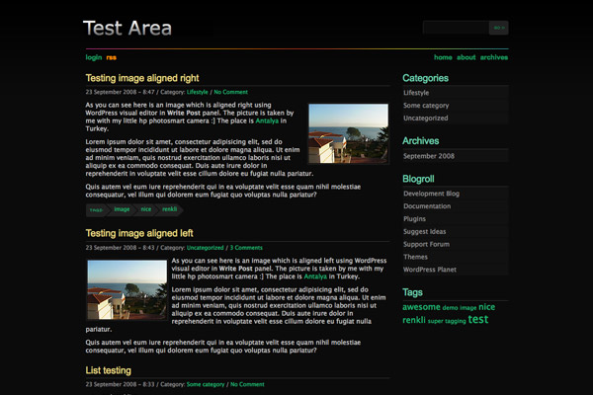The image size is (593, 395).
Task: Click the 'Blogroll' sidebar heading
Action: pos(418,179)
